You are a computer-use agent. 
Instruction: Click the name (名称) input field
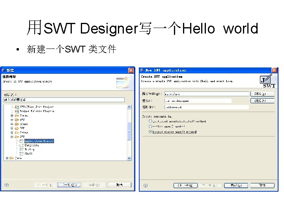pyautogui.click(x=207, y=107)
